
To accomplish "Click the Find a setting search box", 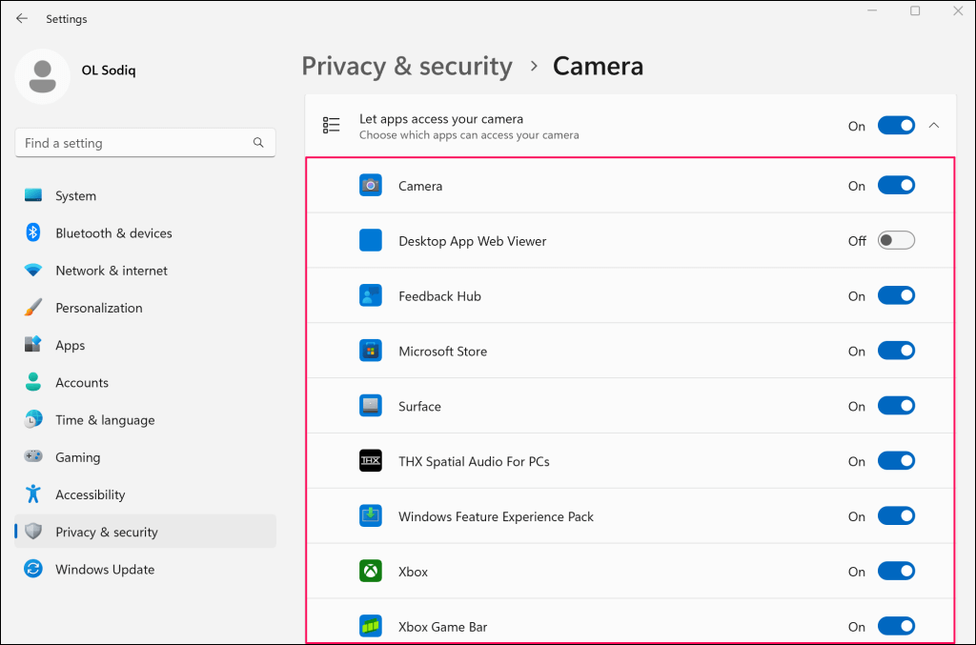I will [133, 143].
